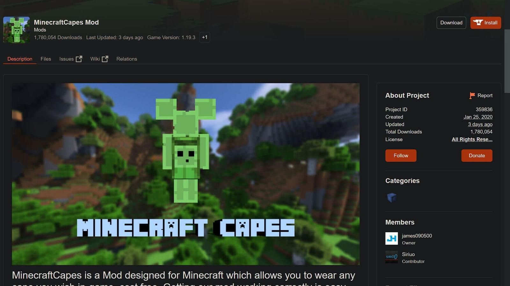Switch to the Files tab
This screenshot has width=510, height=286.
[x=46, y=59]
